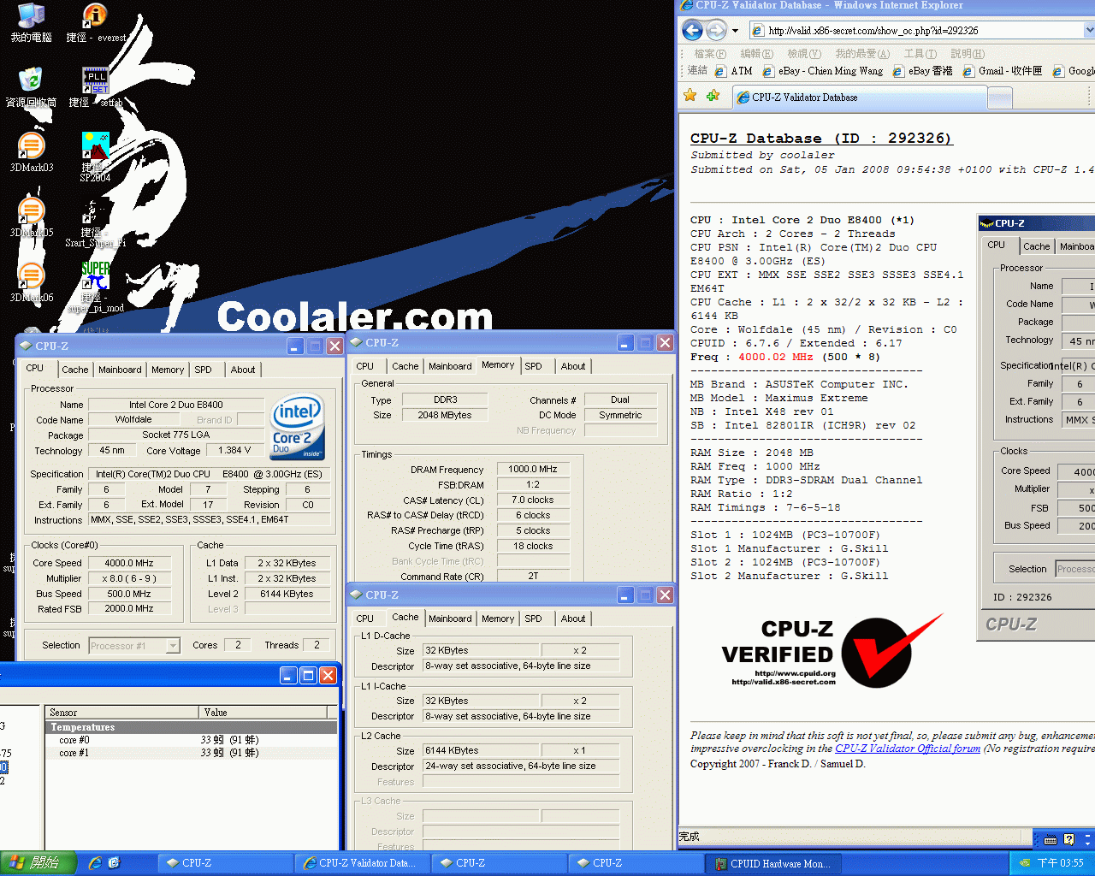Screen dimensions: 1095x876
Task: Click the Sensor column header in Hardware Monitor
Action: coord(122,712)
